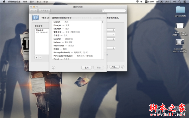This screenshot has height=118, width=189.
Task: Click the volume icon in menu bar
Action: coord(141,2)
